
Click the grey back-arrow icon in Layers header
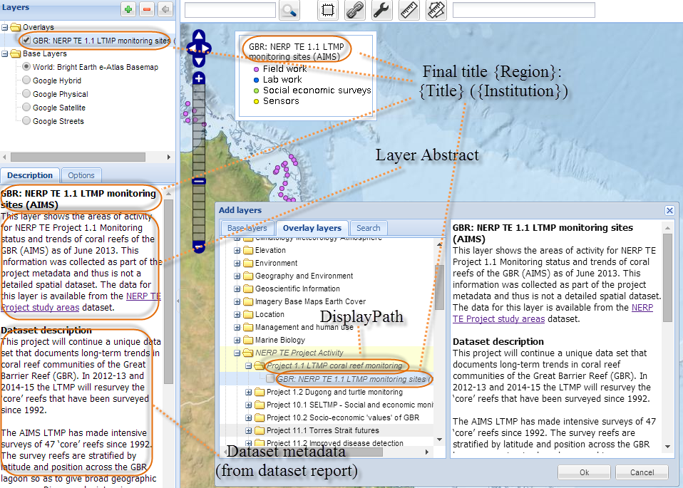pyautogui.click(x=165, y=9)
